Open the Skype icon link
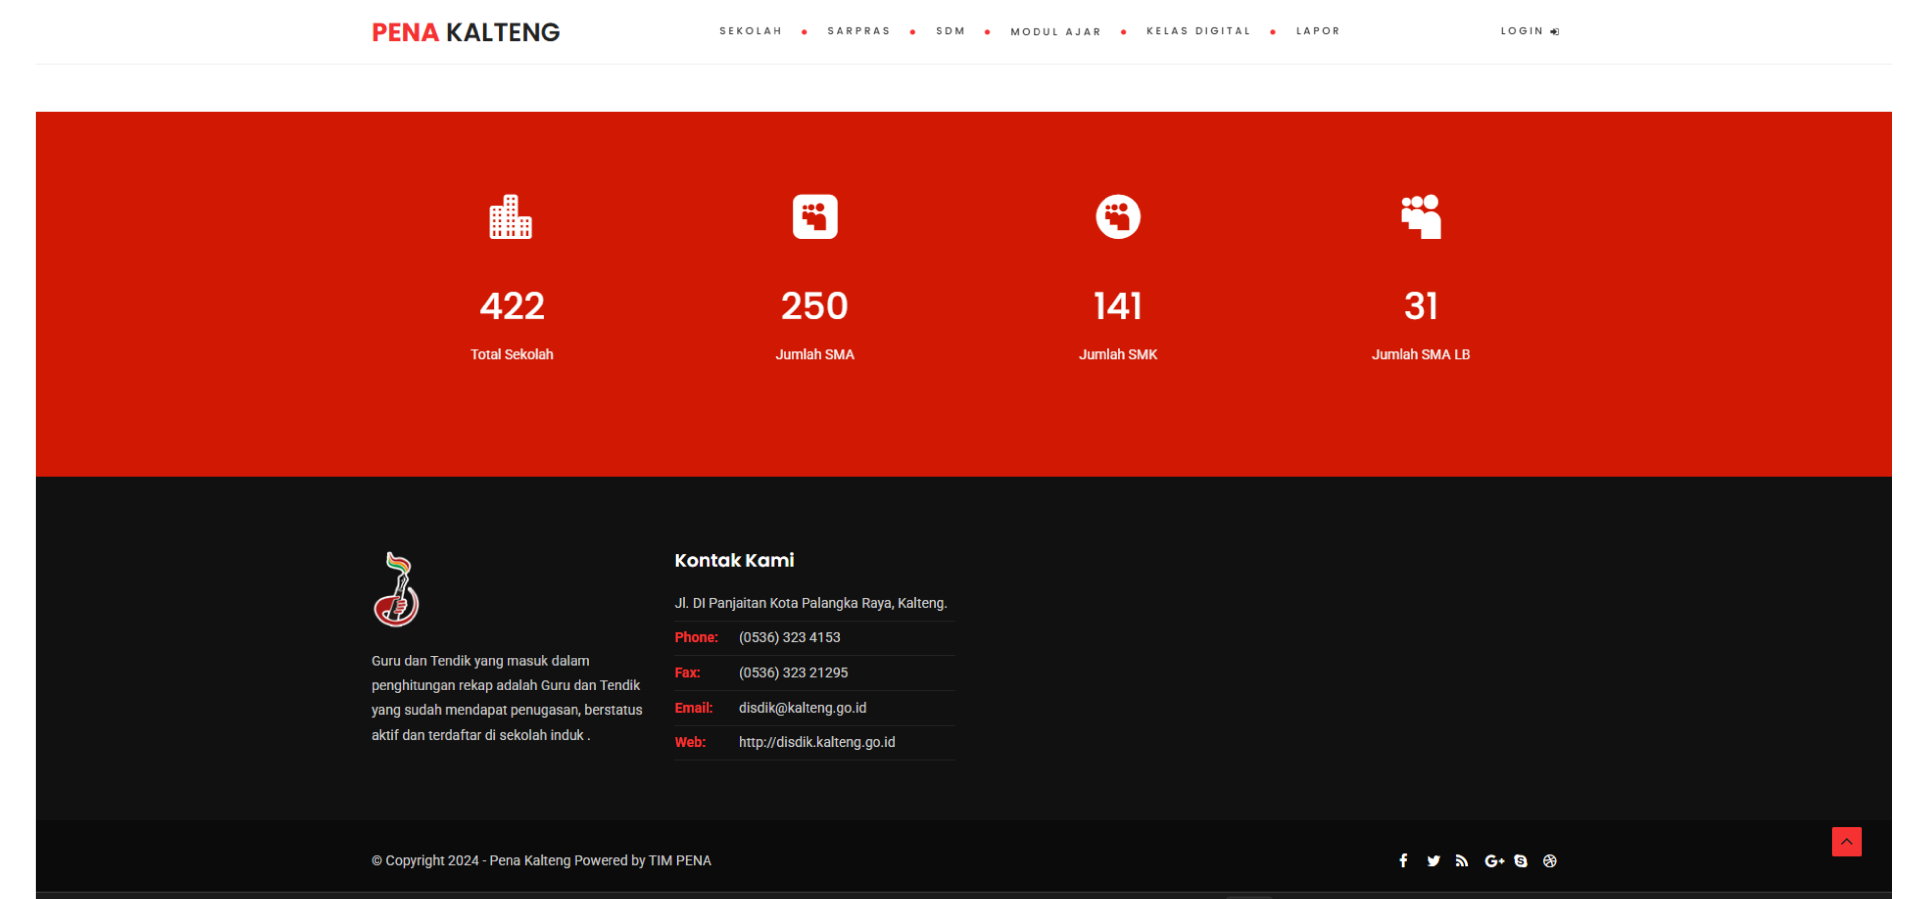The width and height of the screenshot is (1913, 899). (1521, 860)
